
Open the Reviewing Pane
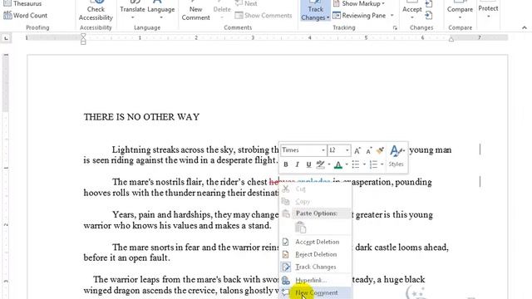click(359, 15)
